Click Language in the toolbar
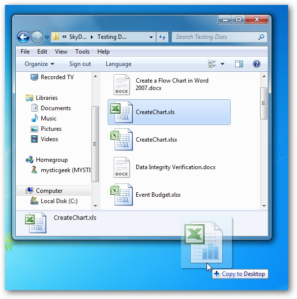This screenshot has width=297, height=299. [119, 64]
